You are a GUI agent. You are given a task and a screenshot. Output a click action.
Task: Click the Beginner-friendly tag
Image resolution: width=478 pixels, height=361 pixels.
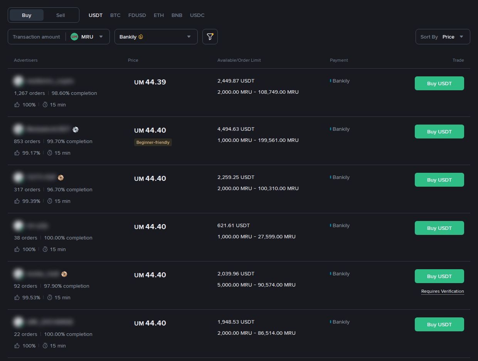point(153,142)
